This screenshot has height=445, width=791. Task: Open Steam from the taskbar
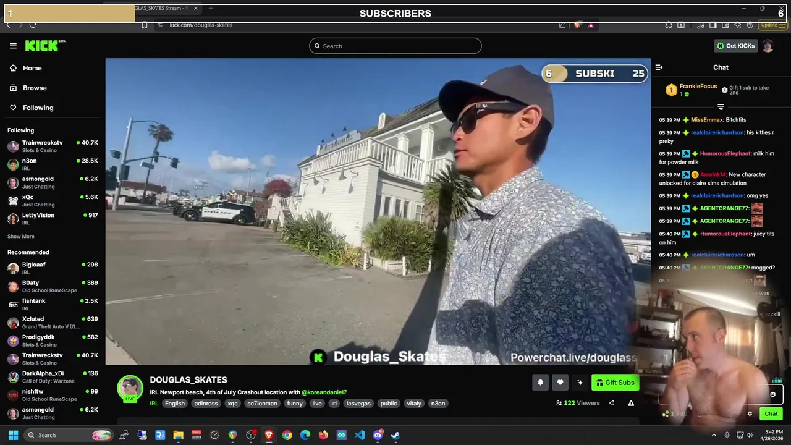click(395, 435)
